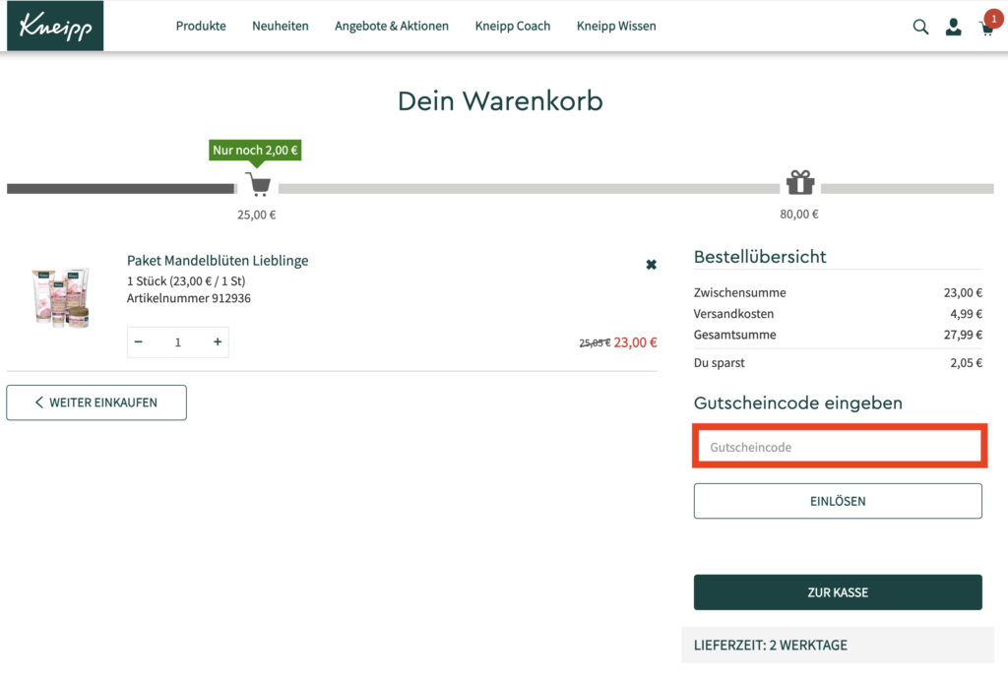This screenshot has width=1008, height=681.
Task: Click the quantity field showing 1
Action: [178, 342]
